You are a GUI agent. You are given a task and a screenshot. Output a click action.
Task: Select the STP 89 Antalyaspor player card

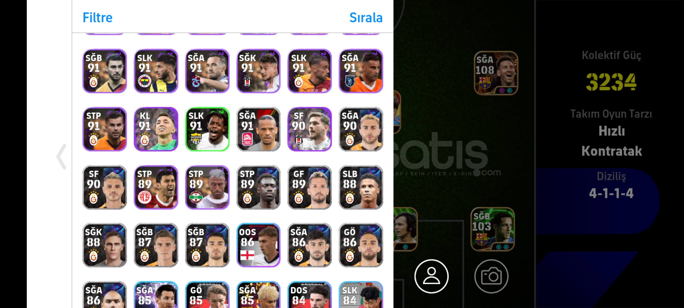click(x=156, y=187)
